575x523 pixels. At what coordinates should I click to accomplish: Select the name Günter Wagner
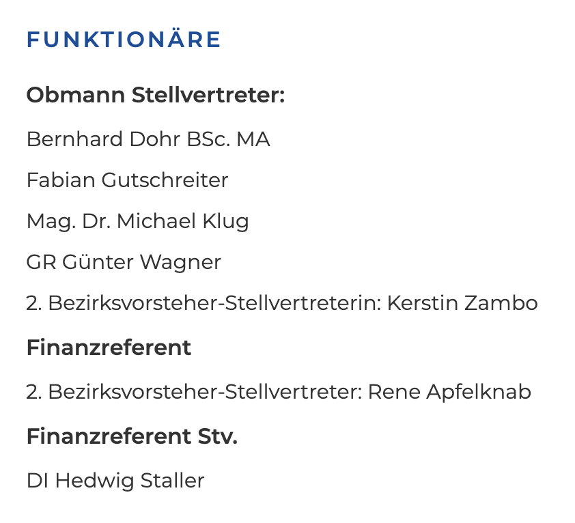click(x=141, y=263)
